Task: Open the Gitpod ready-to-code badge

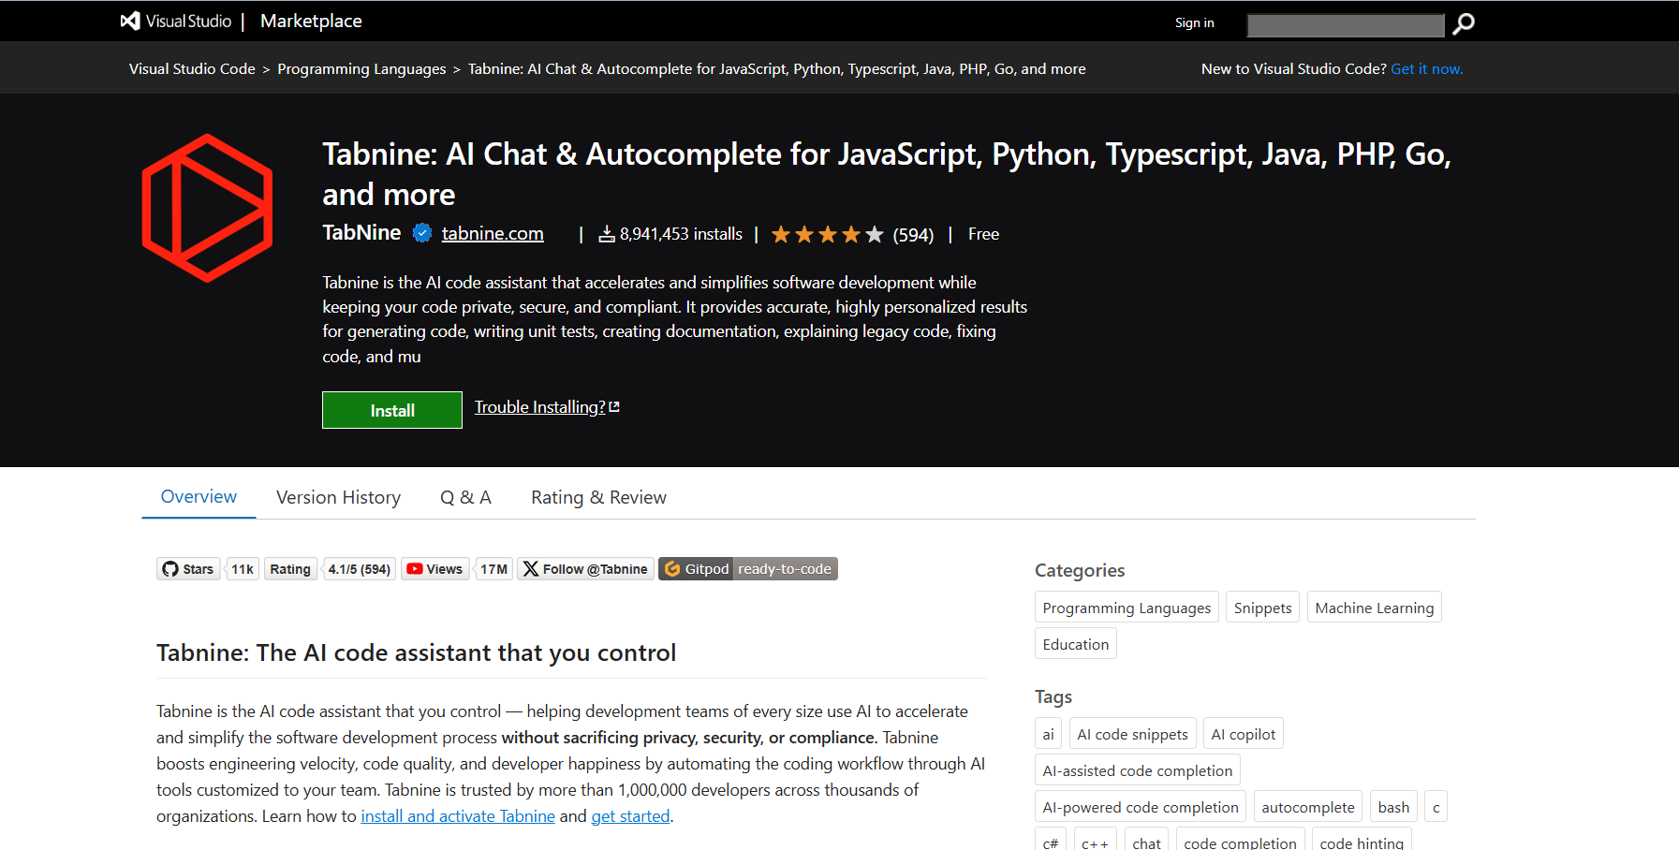Action: [x=747, y=569]
